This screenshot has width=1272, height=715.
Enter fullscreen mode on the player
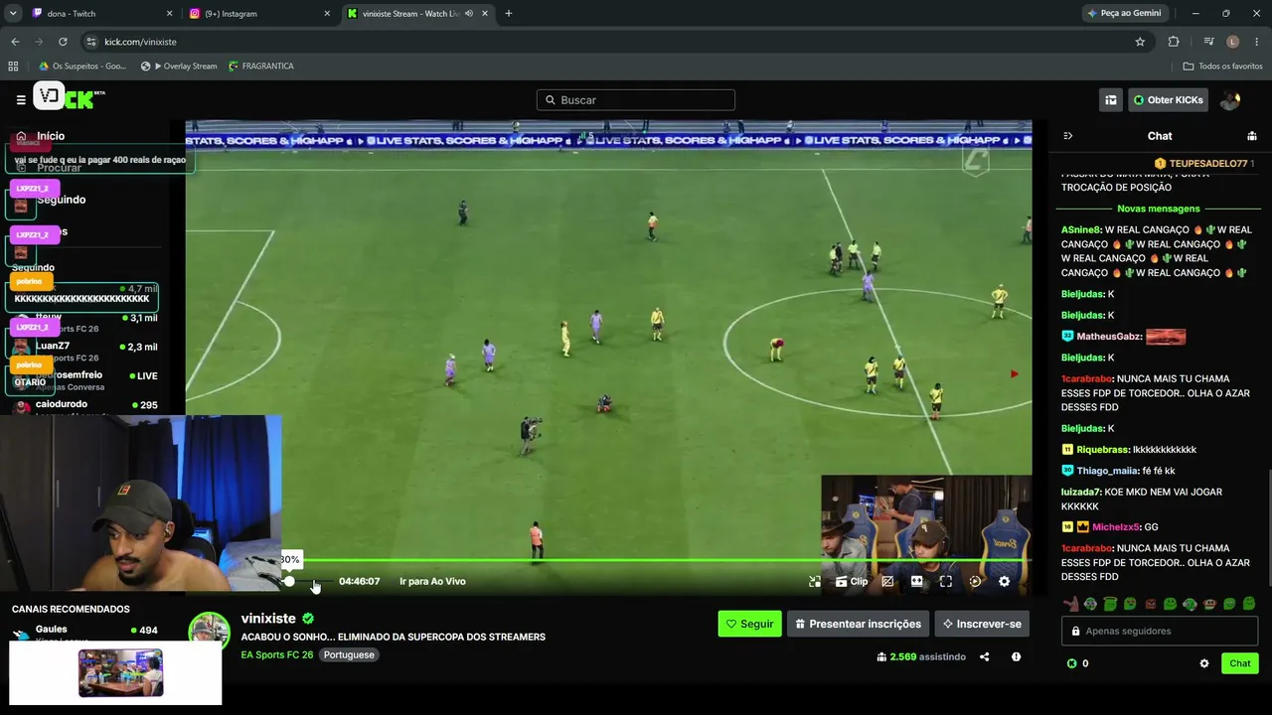(x=946, y=582)
